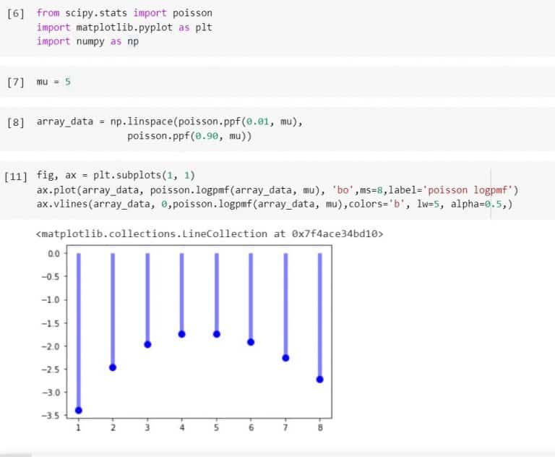
Task: Click the y-axis label '0.0'
Action: [x=53, y=254]
